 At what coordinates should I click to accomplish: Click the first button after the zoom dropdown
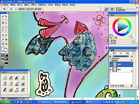point(22,9)
